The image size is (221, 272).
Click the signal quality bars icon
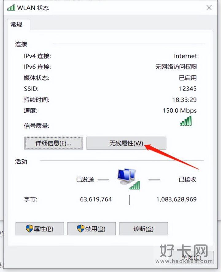click(186, 121)
